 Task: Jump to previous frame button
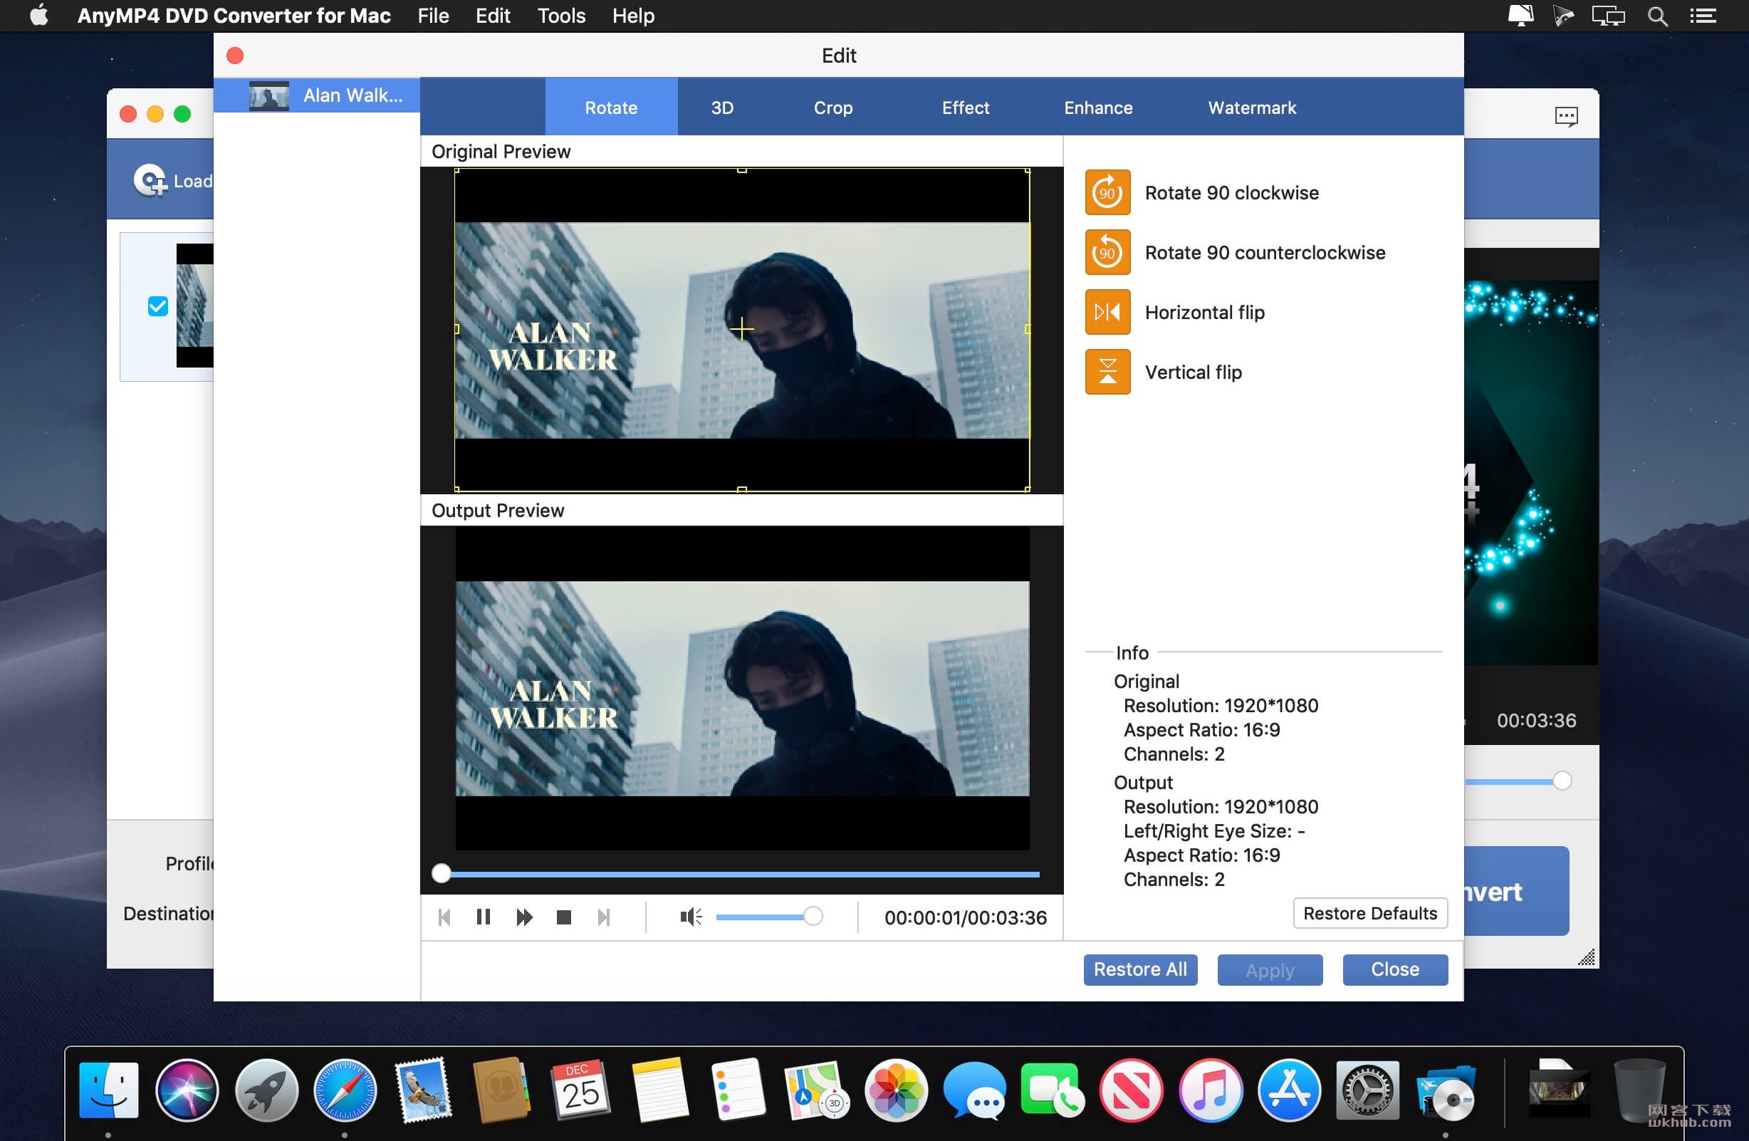tap(444, 917)
